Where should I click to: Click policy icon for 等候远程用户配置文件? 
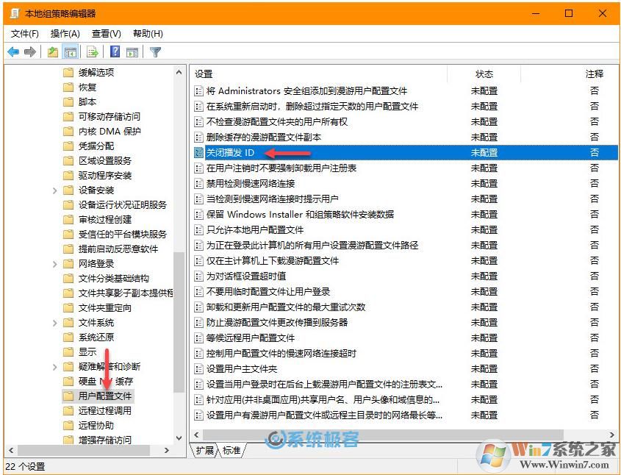(x=198, y=338)
